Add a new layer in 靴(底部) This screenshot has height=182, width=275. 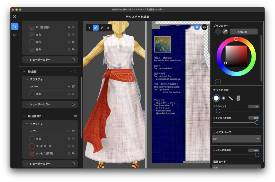pos(69,86)
